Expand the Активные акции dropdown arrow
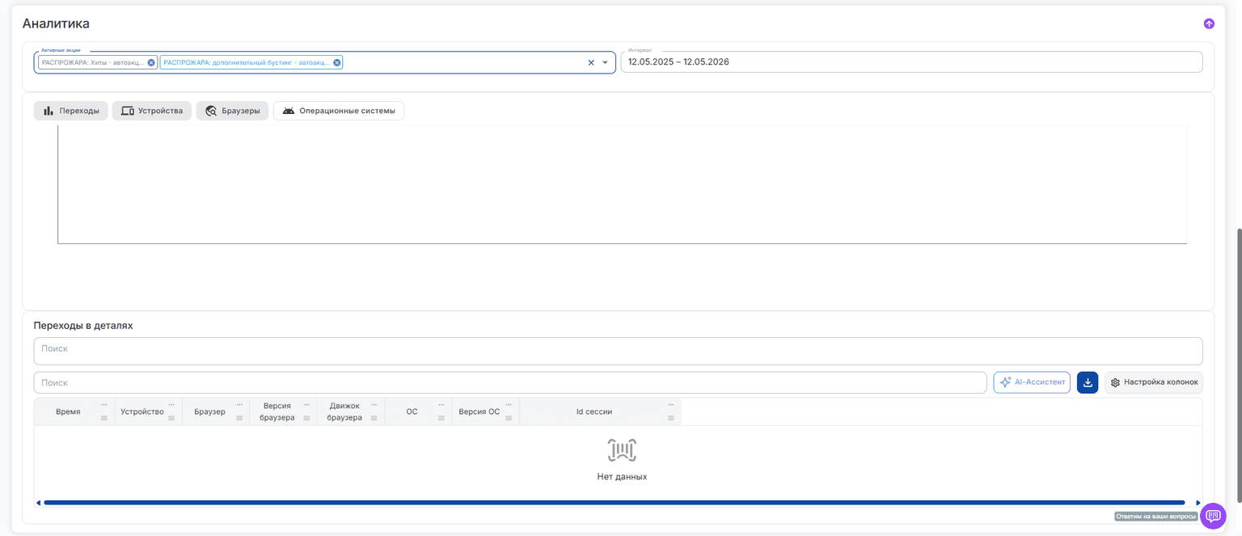The image size is (1242, 536). coord(605,62)
